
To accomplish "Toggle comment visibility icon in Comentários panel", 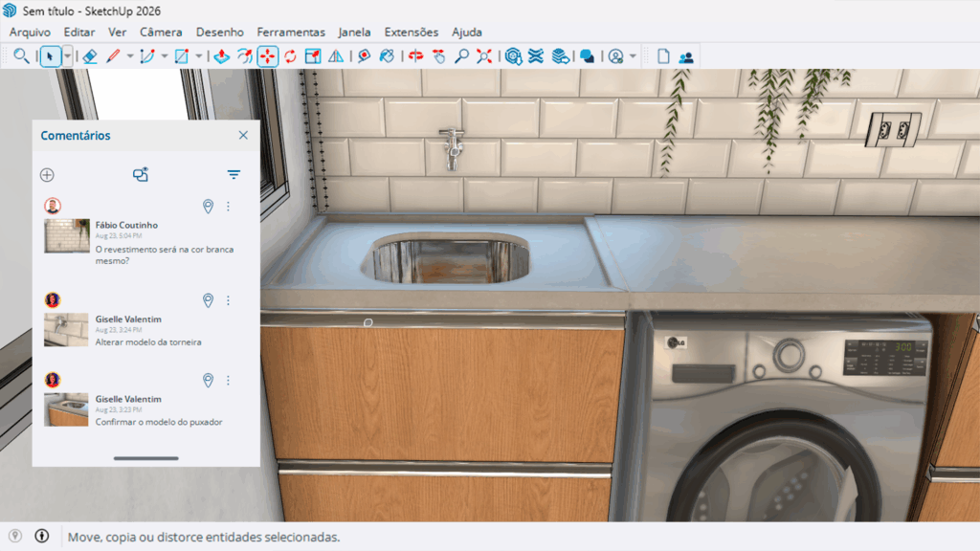I will 141,175.
